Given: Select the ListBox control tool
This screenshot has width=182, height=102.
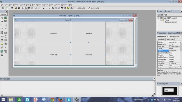Looking at the screenshot, I should pyautogui.click(x=6, y=33).
